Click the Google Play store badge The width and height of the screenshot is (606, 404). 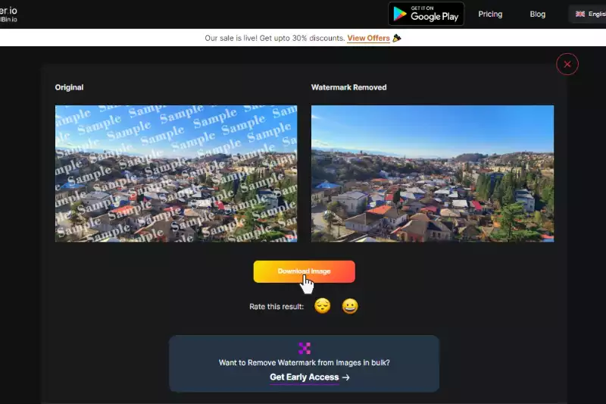click(x=426, y=14)
